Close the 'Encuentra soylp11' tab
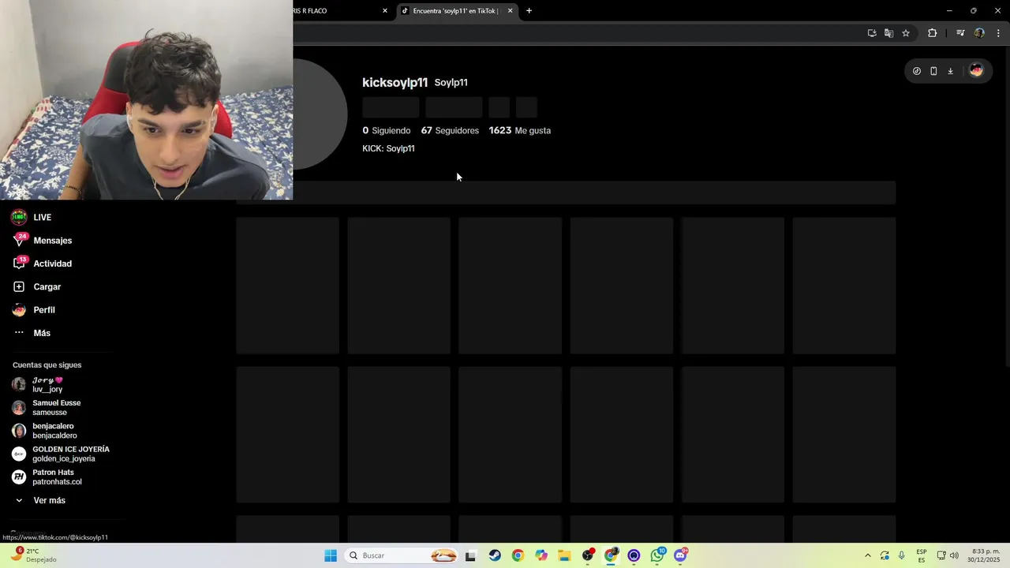1010x568 pixels. coord(510,11)
